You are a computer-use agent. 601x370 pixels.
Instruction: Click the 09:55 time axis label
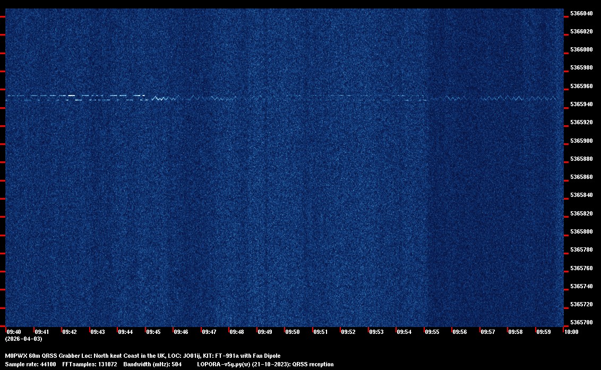[432, 332]
